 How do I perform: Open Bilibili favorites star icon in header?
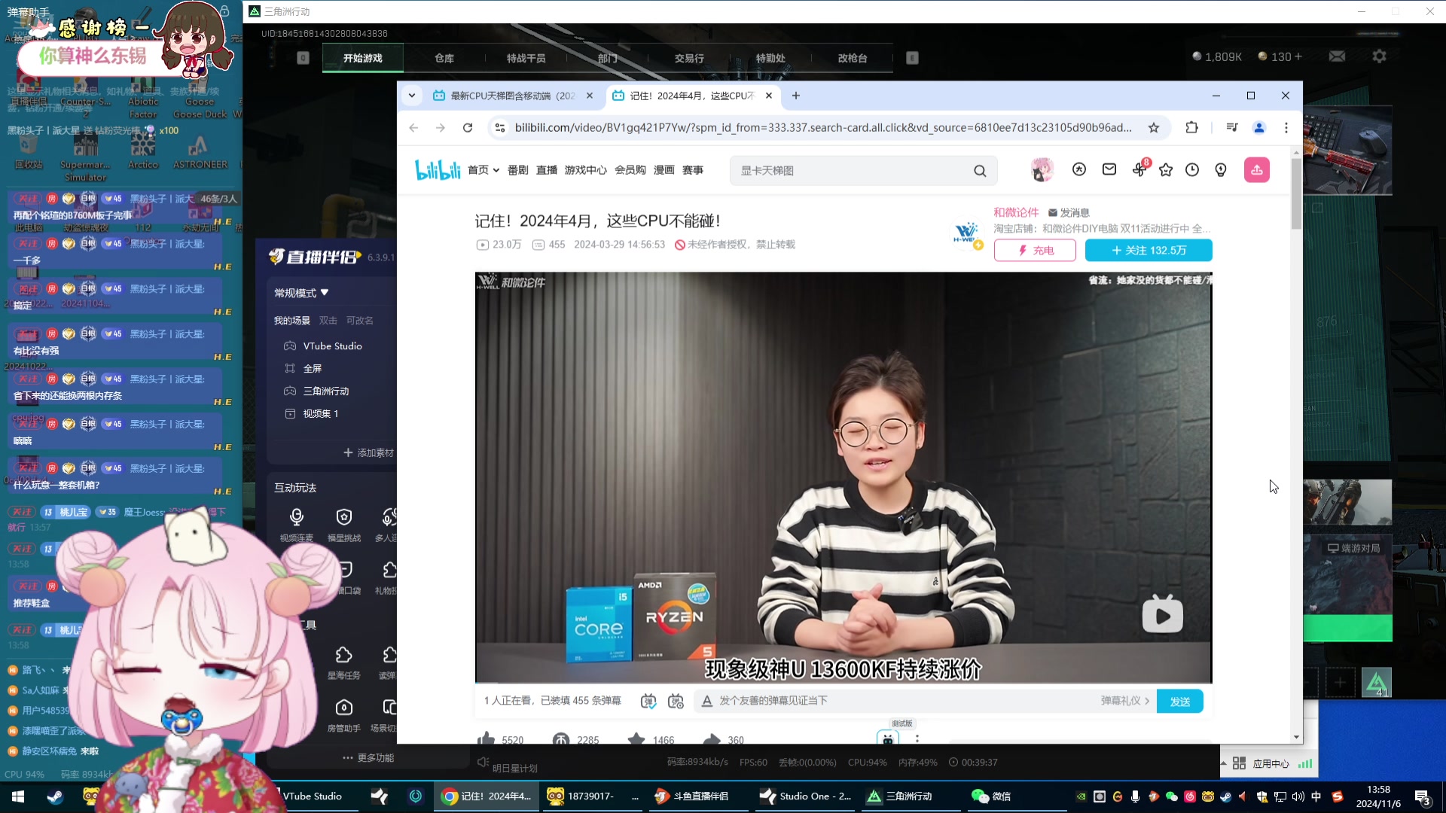(x=1166, y=170)
